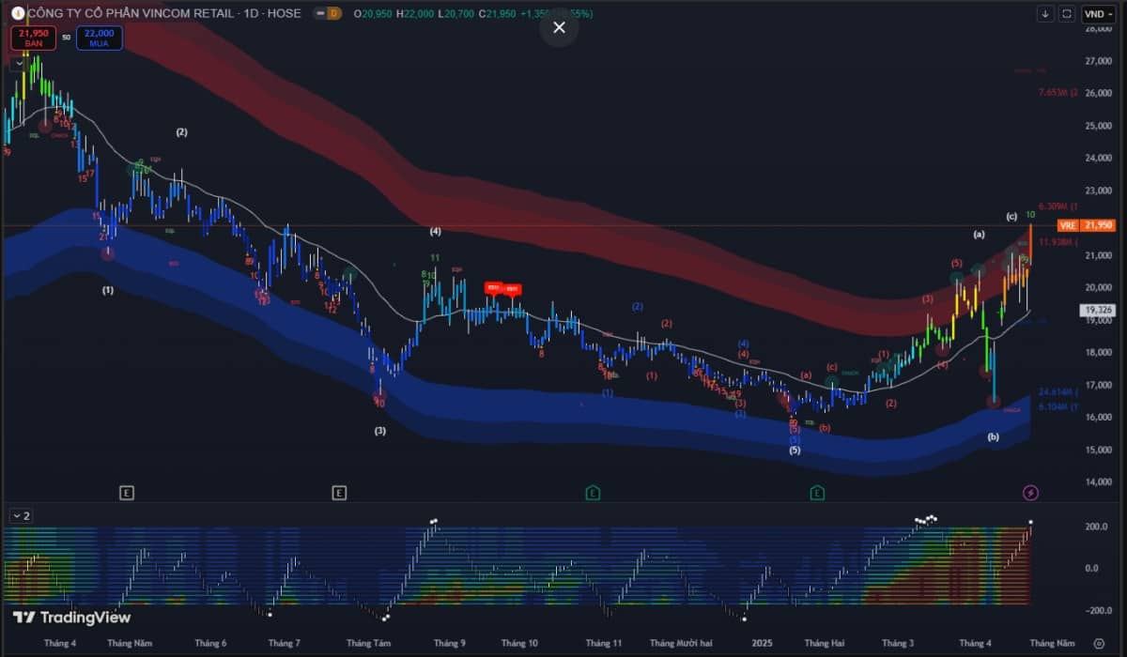Click the Tháng Mười hai time axis label
Image resolution: width=1127 pixels, height=657 pixels.
[x=681, y=643]
